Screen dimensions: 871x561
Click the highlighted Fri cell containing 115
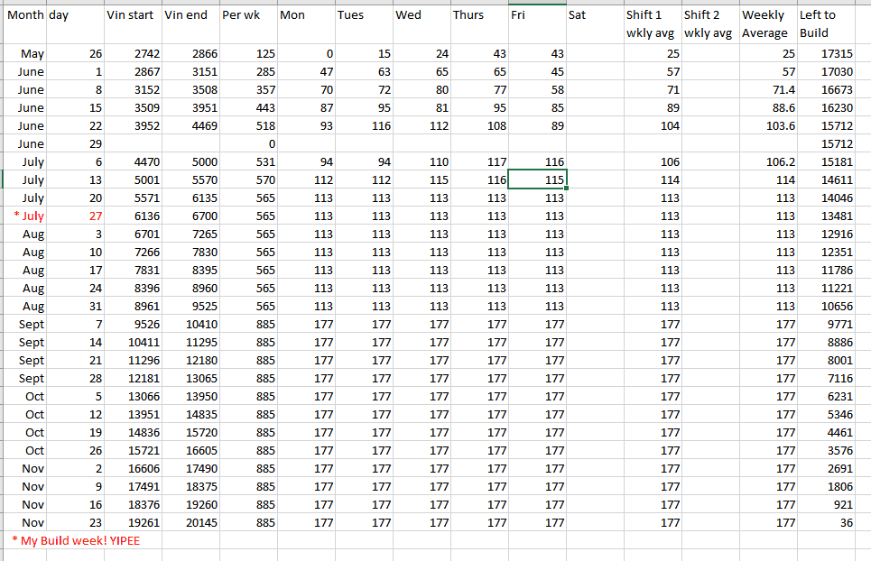pyautogui.click(x=538, y=180)
